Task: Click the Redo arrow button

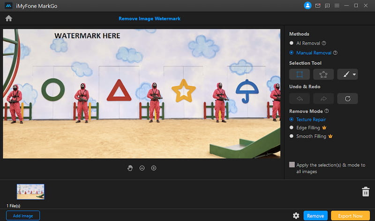Action: point(323,99)
